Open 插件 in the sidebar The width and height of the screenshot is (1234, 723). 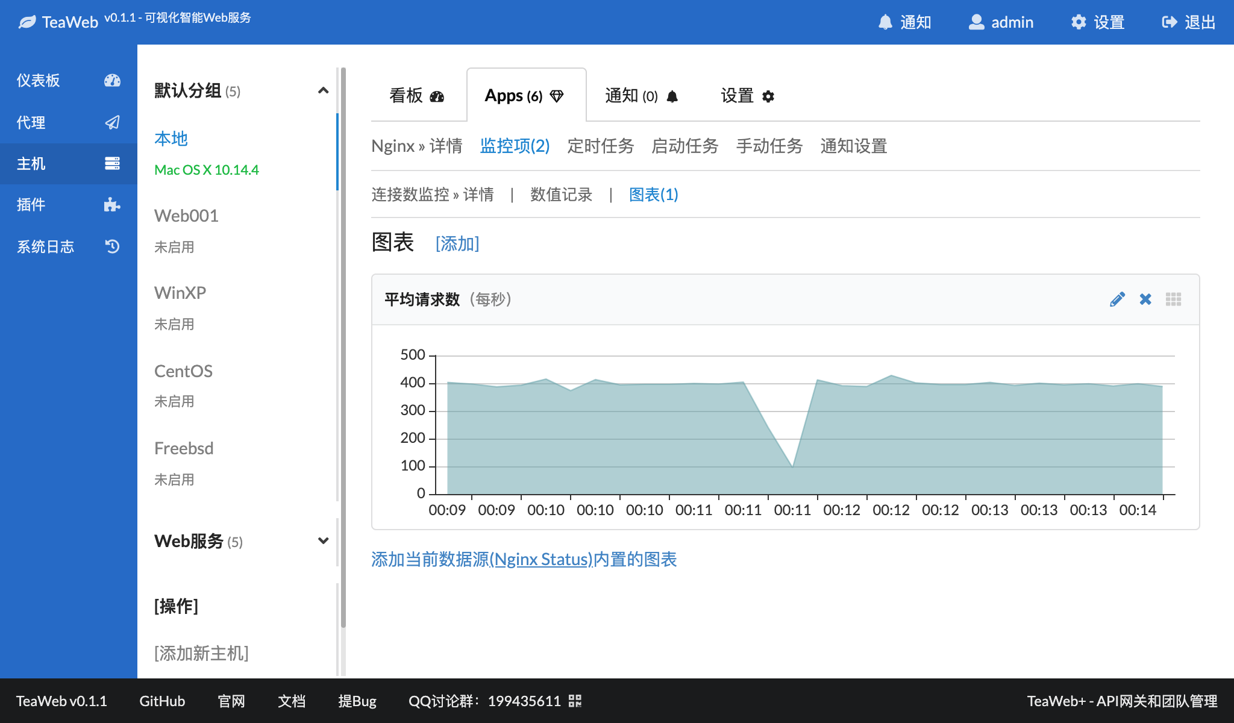69,204
